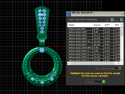Click the horizontal scrollbar thumb
125x94 pixels.
(x=92, y=63)
